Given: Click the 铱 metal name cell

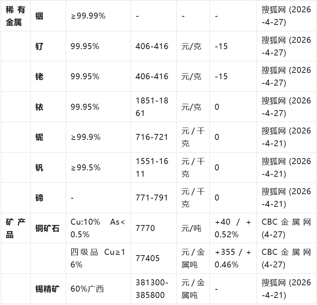Looking at the screenshot, I should [39, 107].
